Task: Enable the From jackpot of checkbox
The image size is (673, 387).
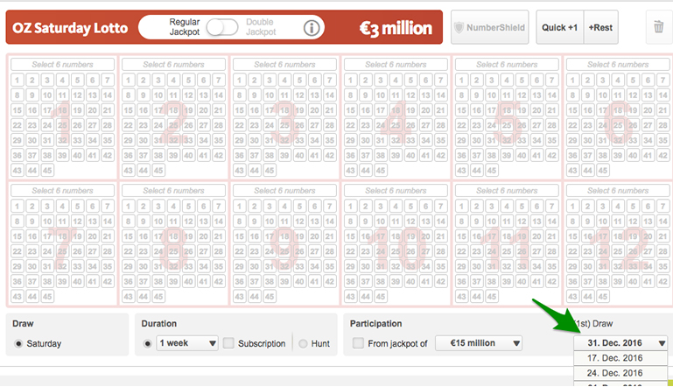Action: click(358, 343)
